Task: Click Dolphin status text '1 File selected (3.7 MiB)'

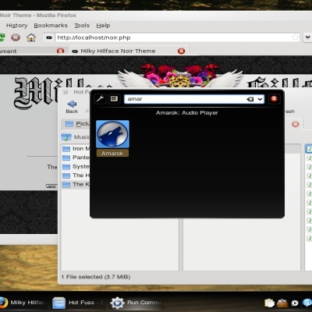Action: tap(96, 277)
